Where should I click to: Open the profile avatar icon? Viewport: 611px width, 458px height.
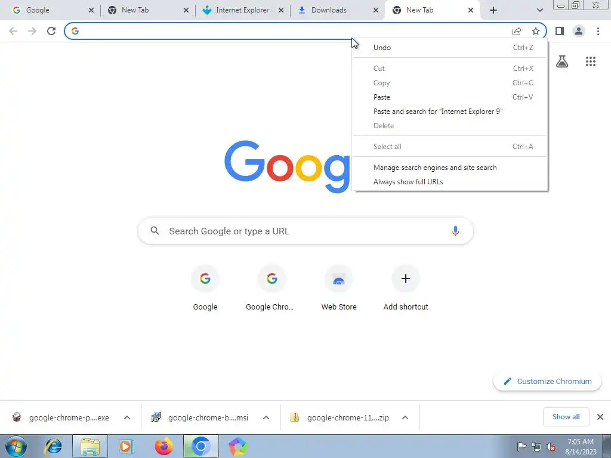coord(579,31)
